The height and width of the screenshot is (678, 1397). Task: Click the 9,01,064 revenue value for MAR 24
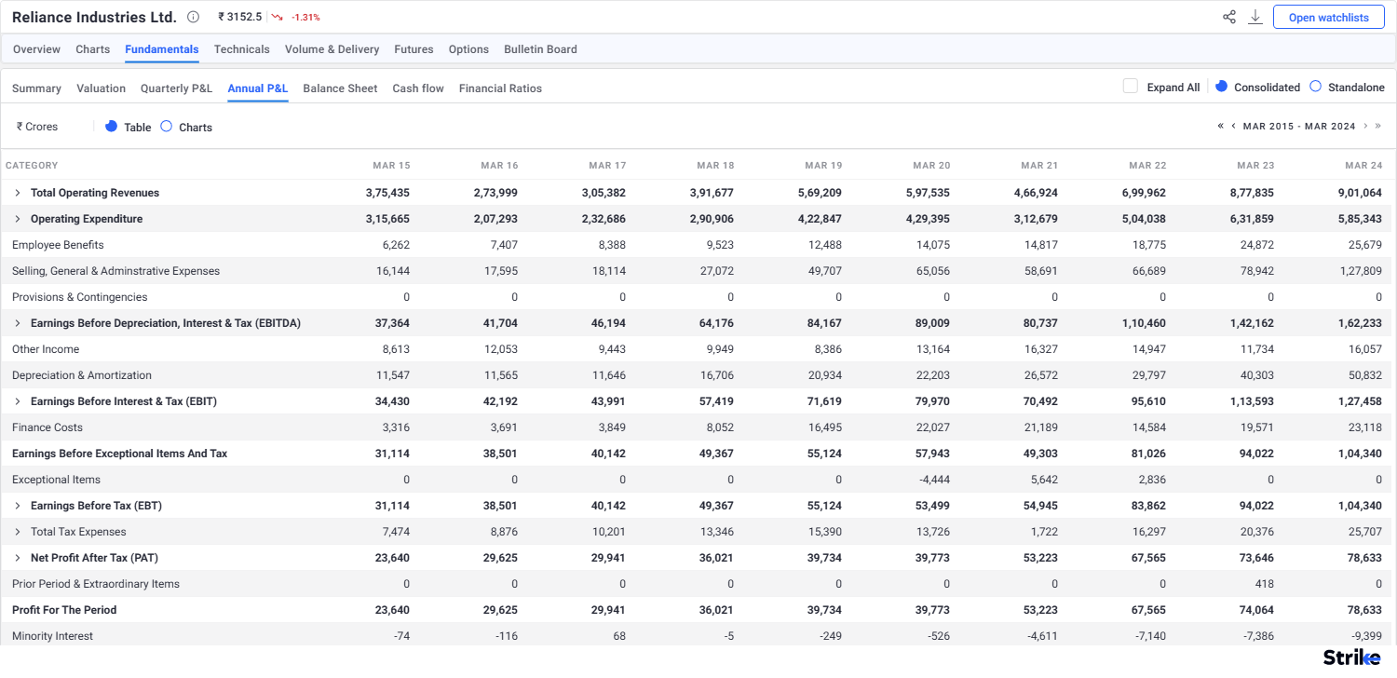coord(1360,193)
